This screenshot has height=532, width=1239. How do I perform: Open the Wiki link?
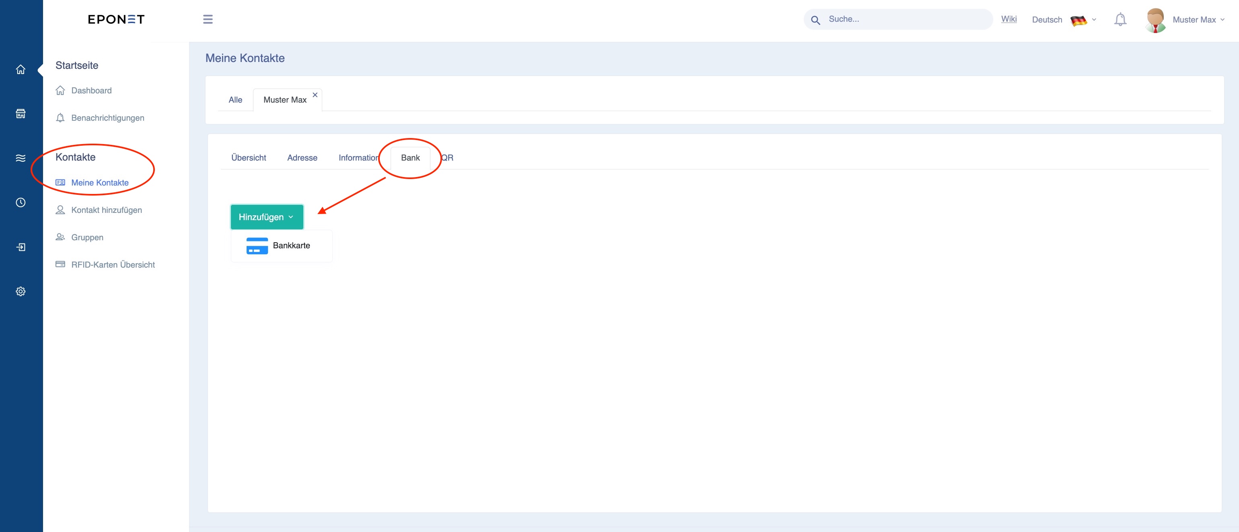1008,19
